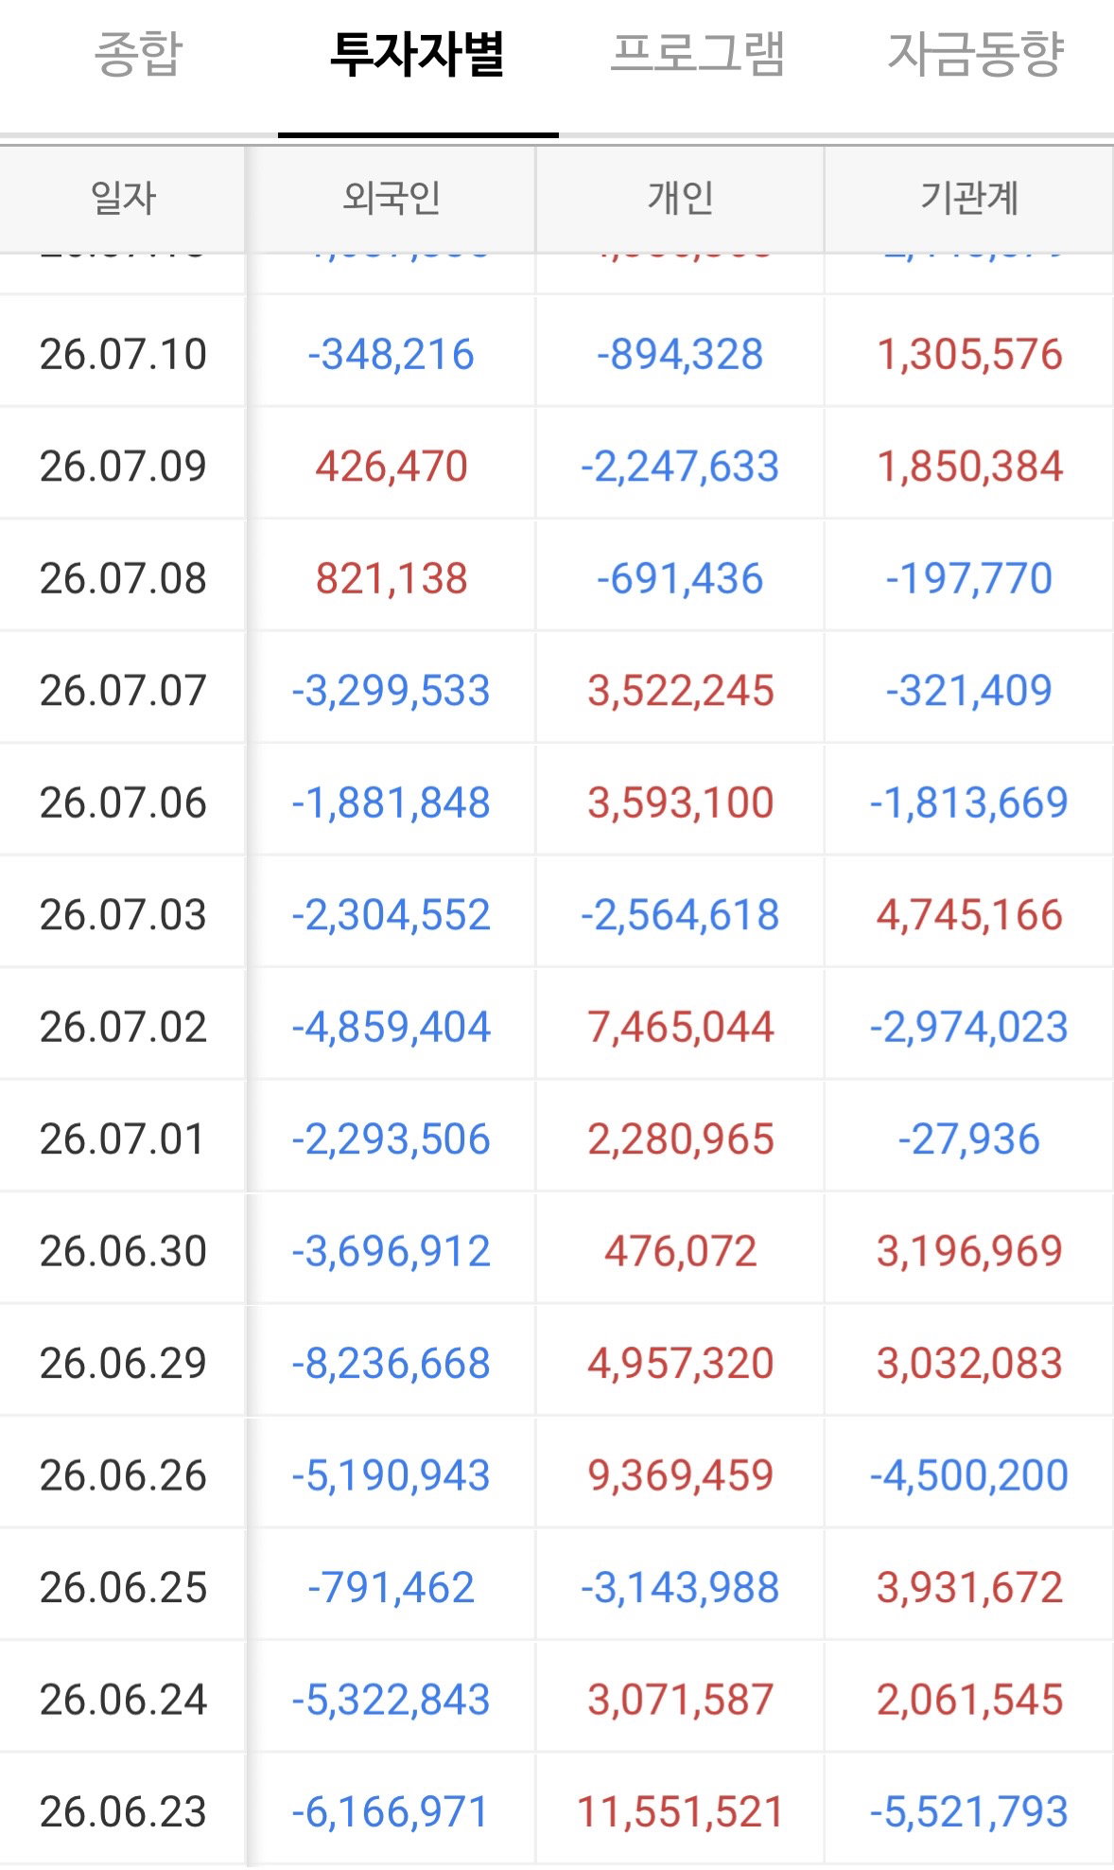This screenshot has height=1870, width=1114.
Task: Click foreign value -8,236,668 on 26.06.29
Action: click(392, 1364)
